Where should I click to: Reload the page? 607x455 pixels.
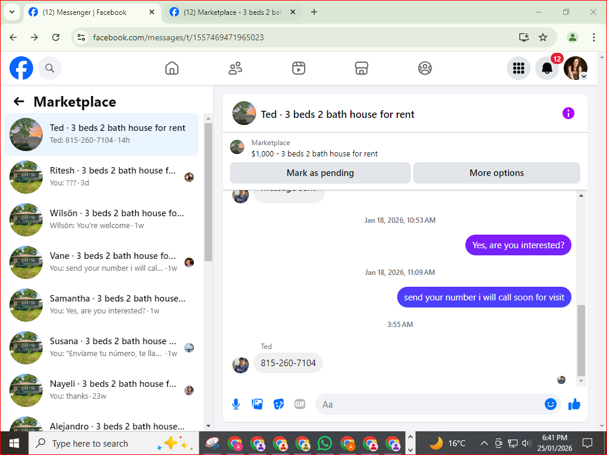(56, 37)
